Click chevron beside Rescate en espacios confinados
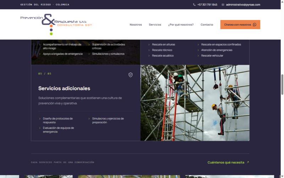The height and width of the screenshot is (178, 284). click(198, 44)
